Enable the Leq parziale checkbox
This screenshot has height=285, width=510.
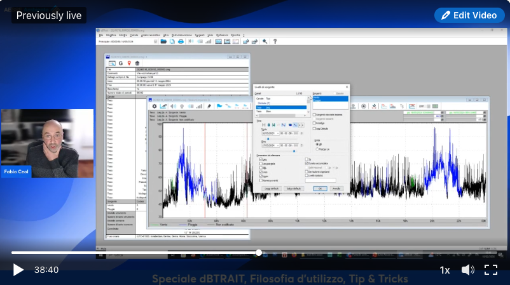point(261,164)
